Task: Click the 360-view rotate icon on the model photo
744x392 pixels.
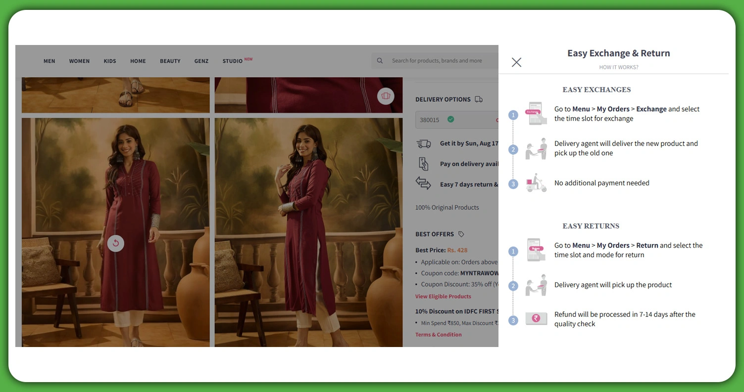Action: [115, 243]
